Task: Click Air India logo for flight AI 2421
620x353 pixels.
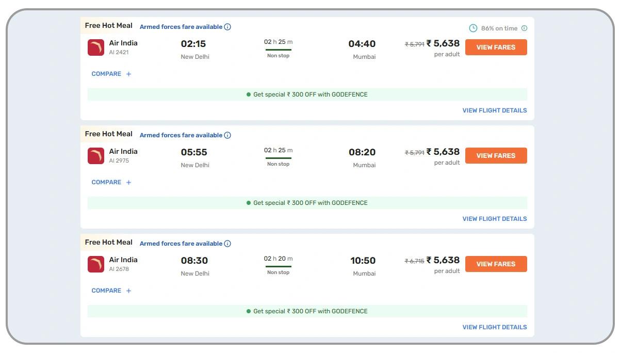Action: tap(96, 47)
